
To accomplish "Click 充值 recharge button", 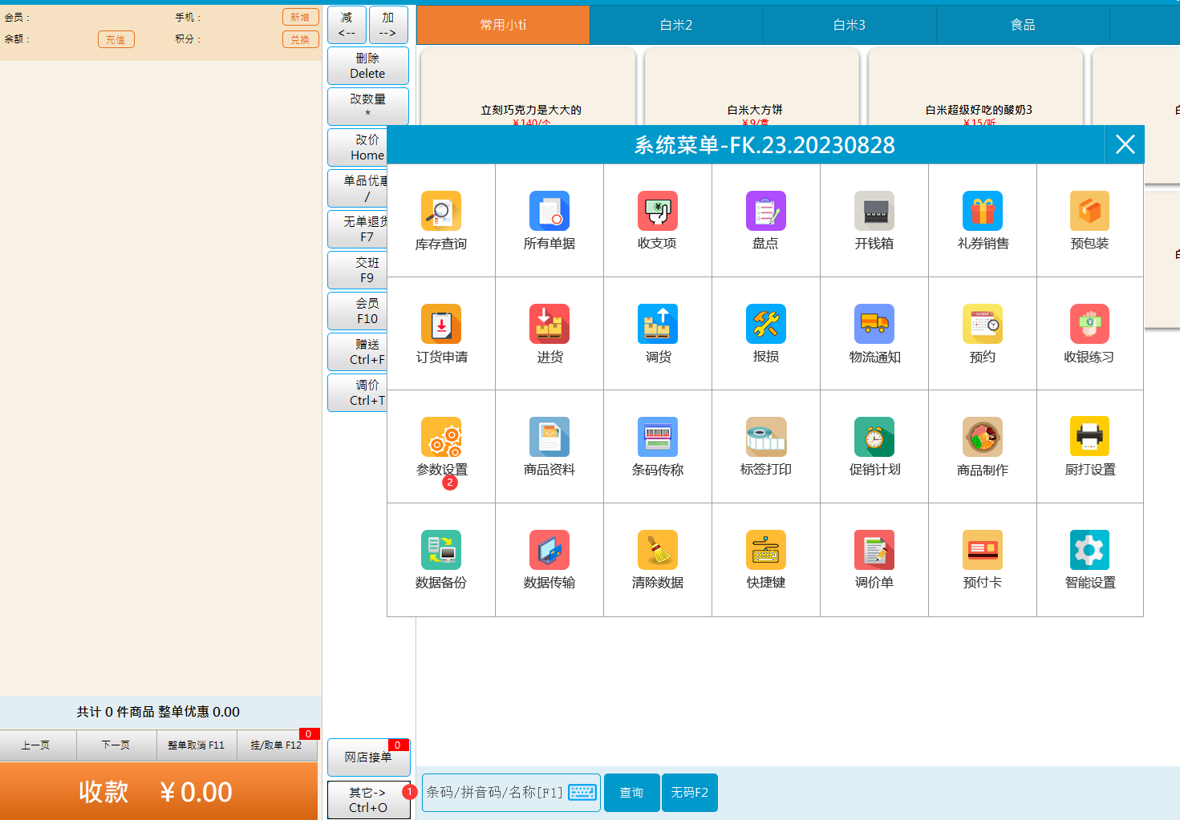I will 116,39.
